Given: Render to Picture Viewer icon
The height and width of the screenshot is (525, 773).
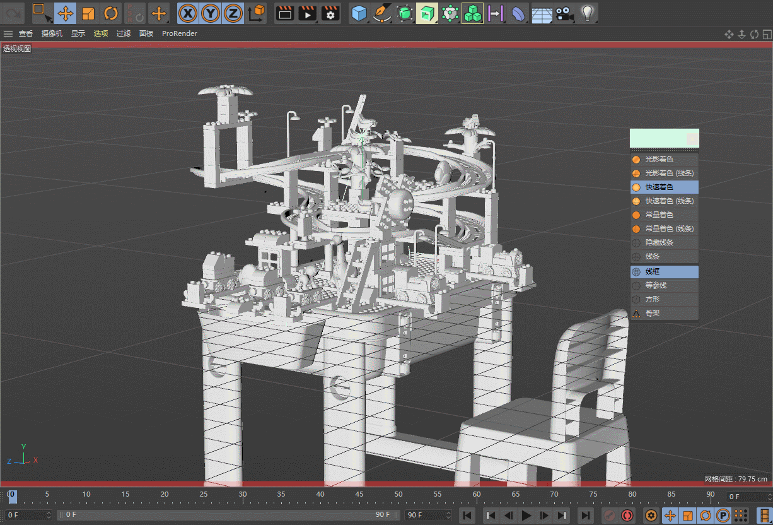Looking at the screenshot, I should pos(308,13).
